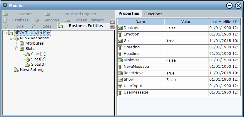Open the Screen Element tab
The image size is (244, 117).
click(x=89, y=20)
